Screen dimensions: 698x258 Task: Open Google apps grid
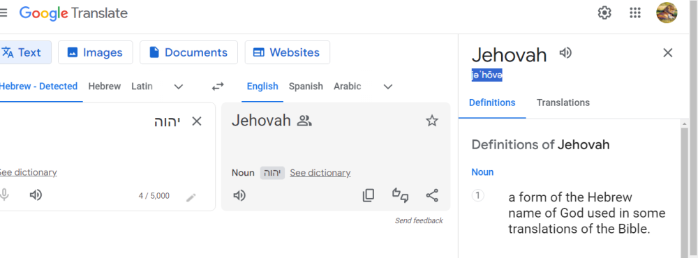(x=634, y=13)
